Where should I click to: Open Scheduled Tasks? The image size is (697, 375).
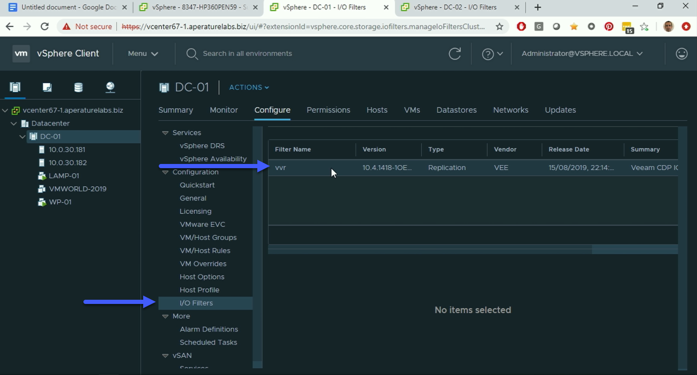click(208, 342)
